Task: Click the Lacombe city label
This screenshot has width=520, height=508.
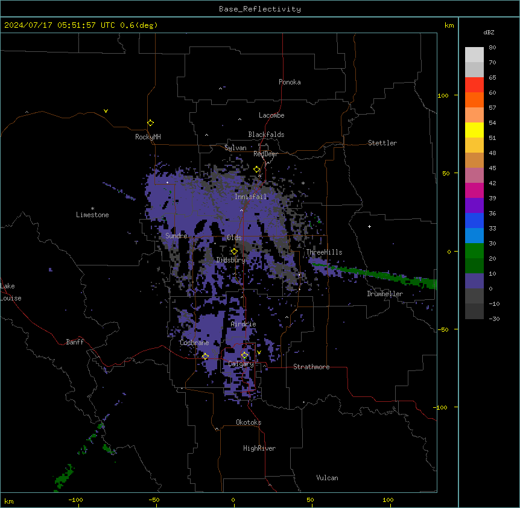Action: click(271, 115)
